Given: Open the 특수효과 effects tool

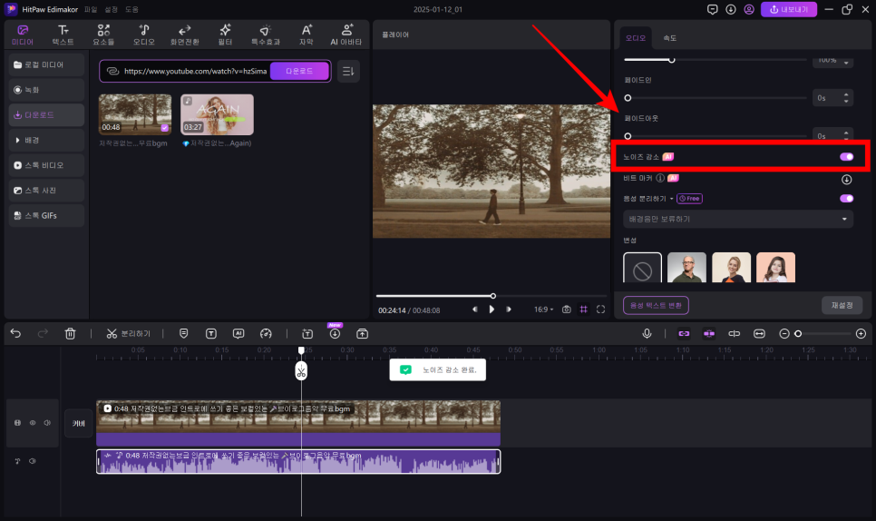Looking at the screenshot, I should pos(266,34).
